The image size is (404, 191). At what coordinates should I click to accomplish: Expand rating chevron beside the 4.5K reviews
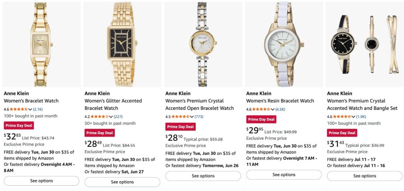pos(273,109)
